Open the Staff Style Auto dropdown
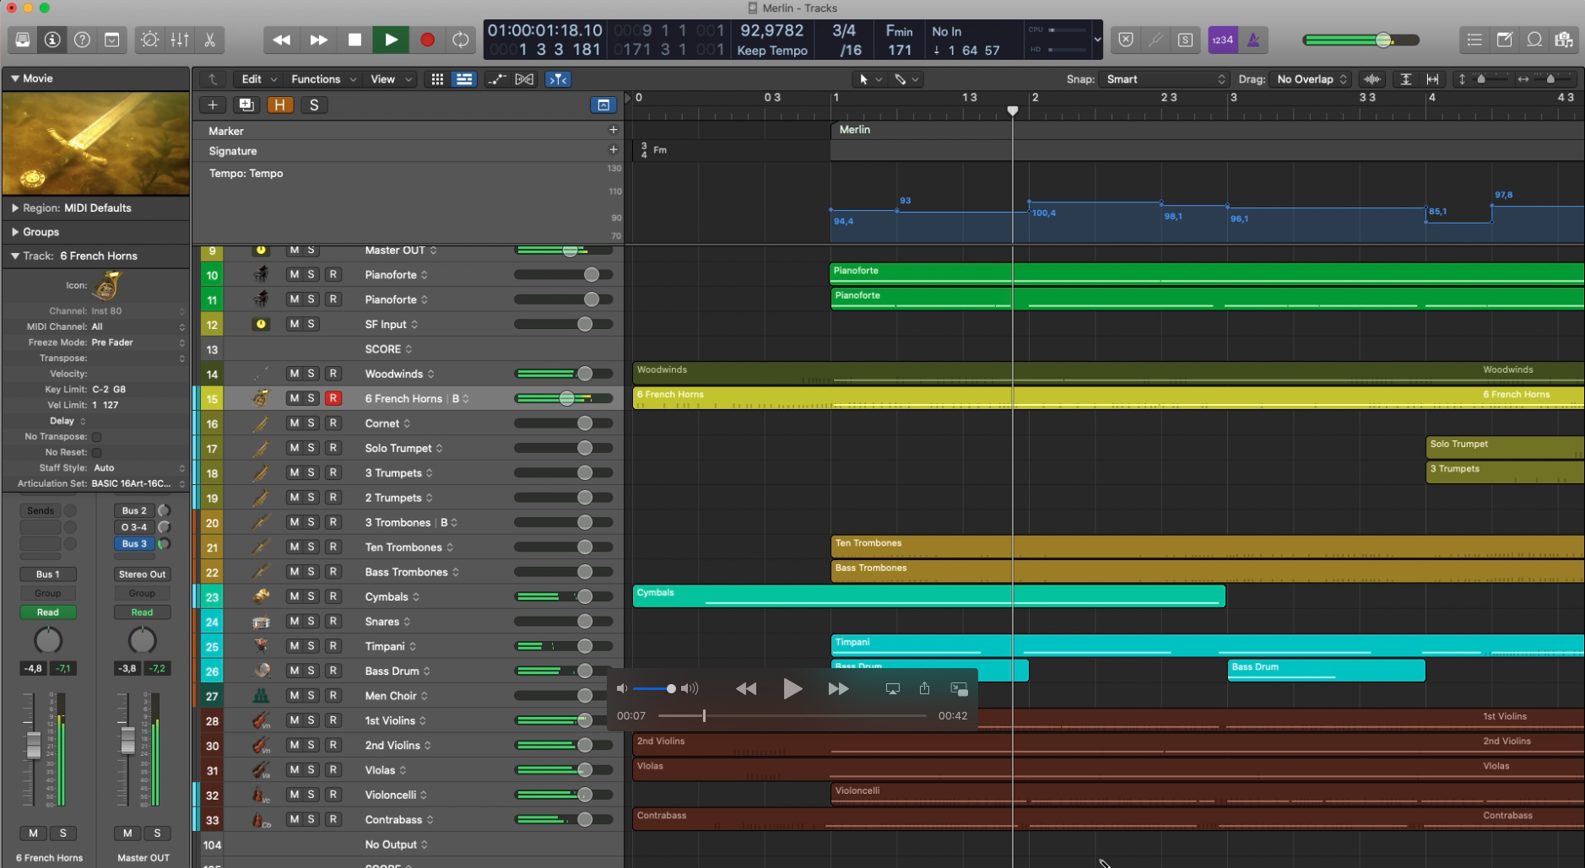The image size is (1585, 868). point(138,467)
